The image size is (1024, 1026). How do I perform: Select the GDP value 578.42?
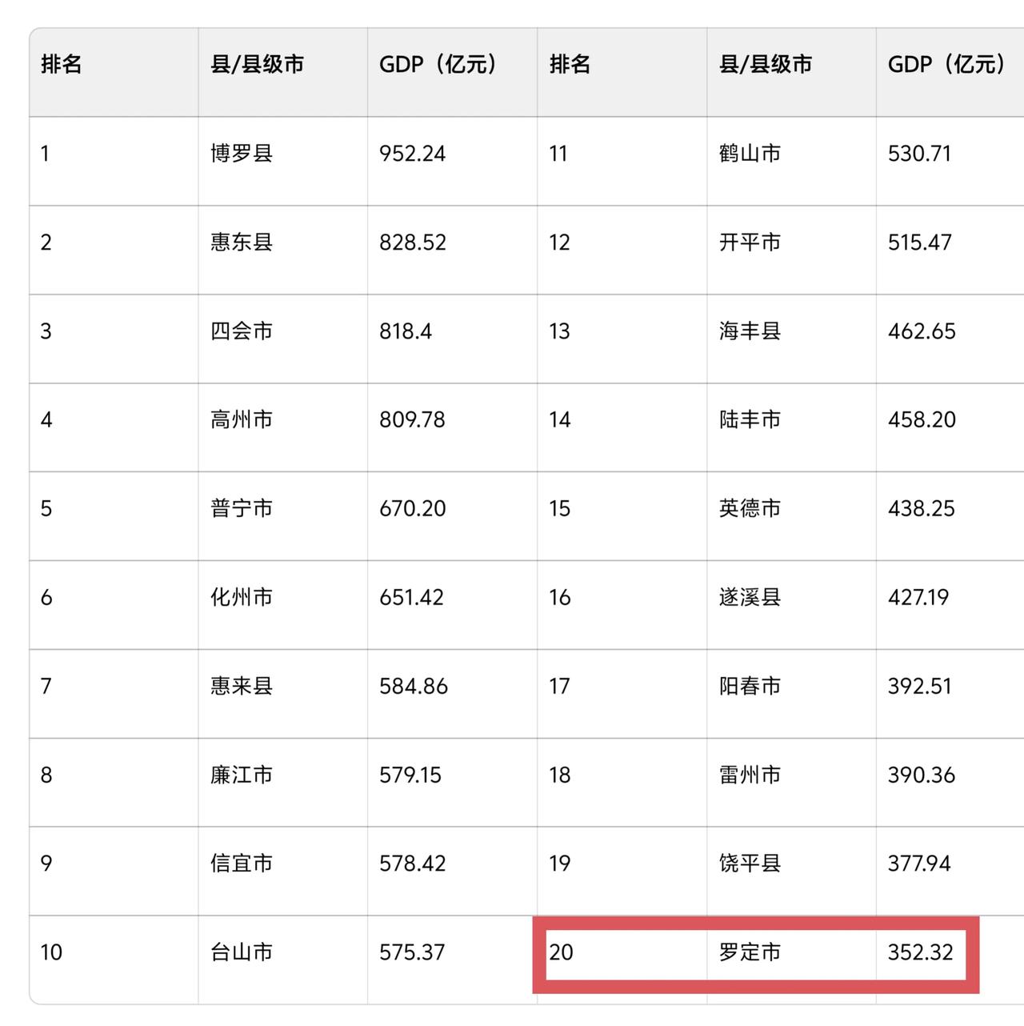coord(413,863)
